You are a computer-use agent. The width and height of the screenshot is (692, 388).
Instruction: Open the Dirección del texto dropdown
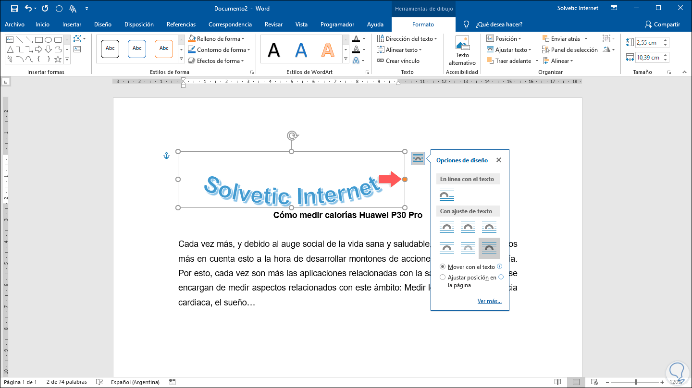pos(407,39)
